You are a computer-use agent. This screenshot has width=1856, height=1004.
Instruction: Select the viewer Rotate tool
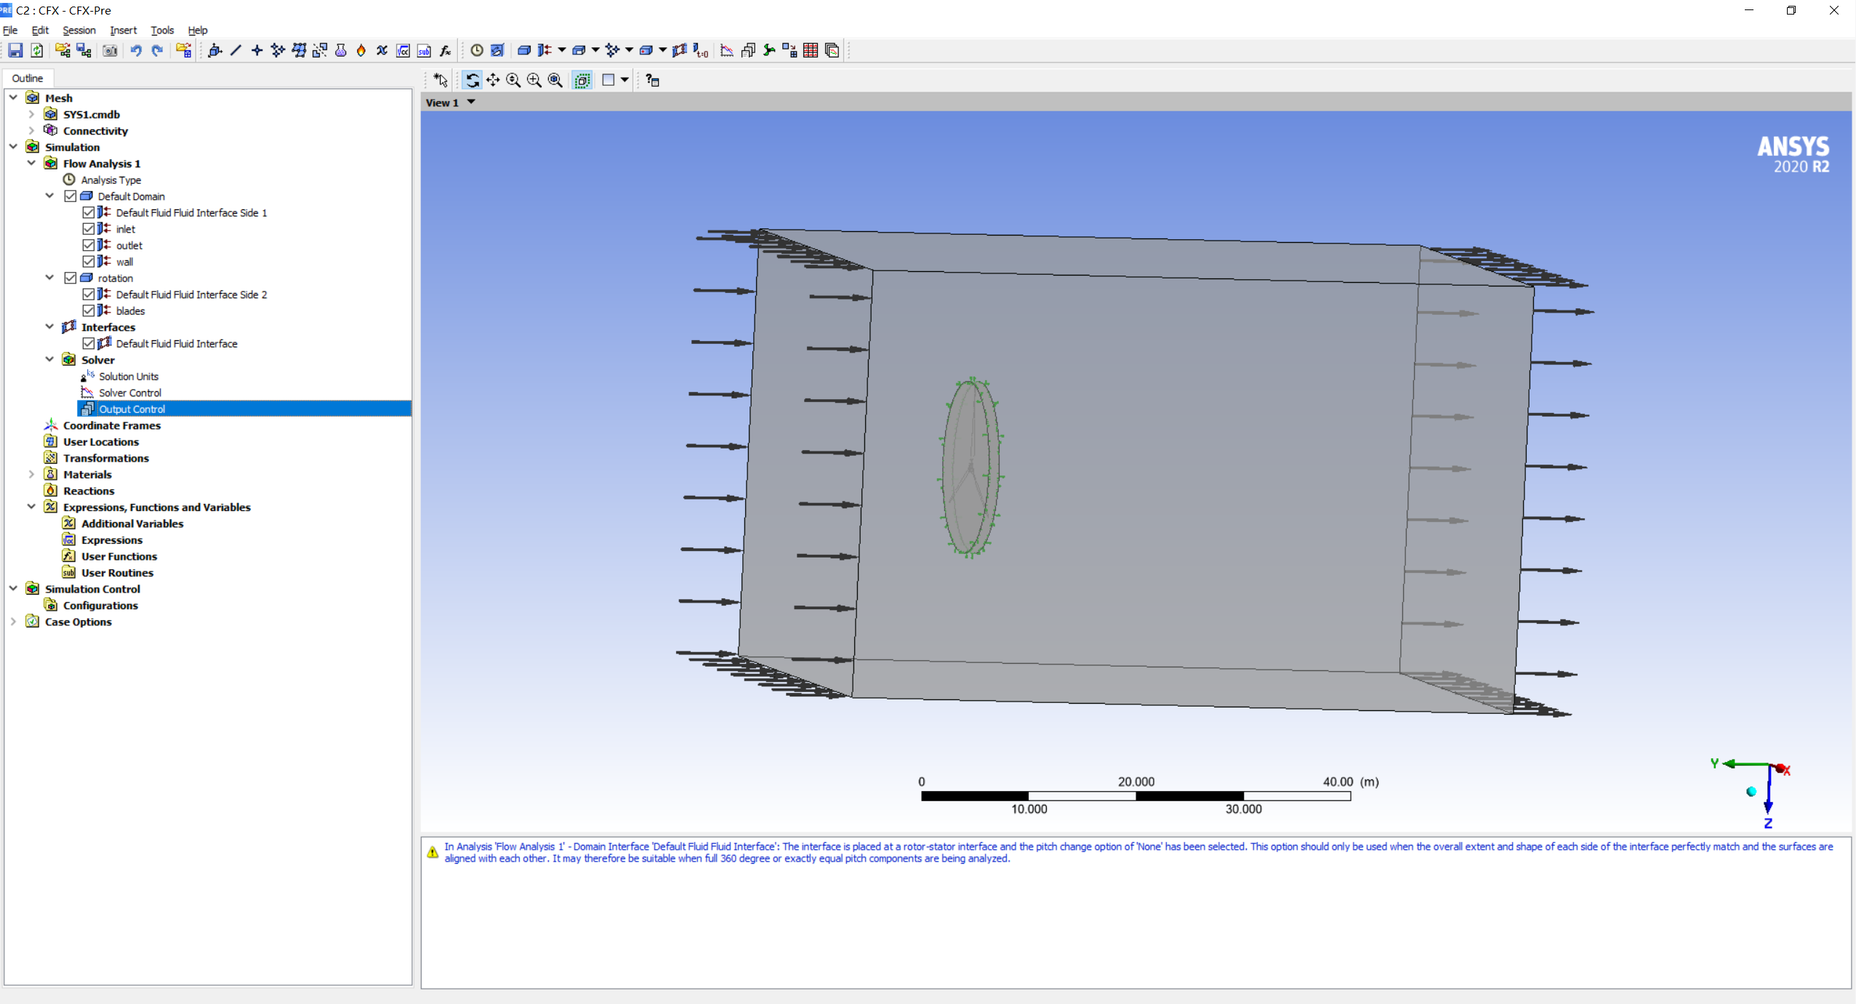(472, 80)
